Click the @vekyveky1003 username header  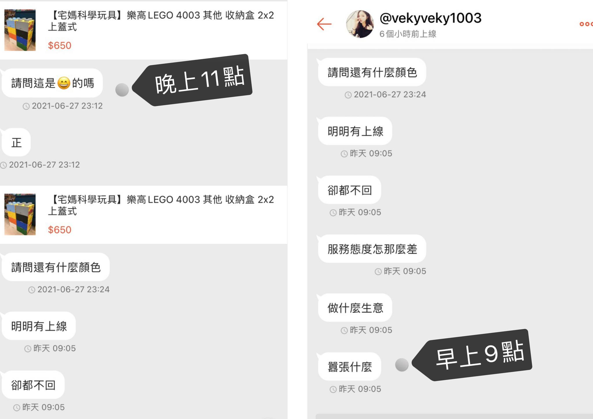click(430, 18)
